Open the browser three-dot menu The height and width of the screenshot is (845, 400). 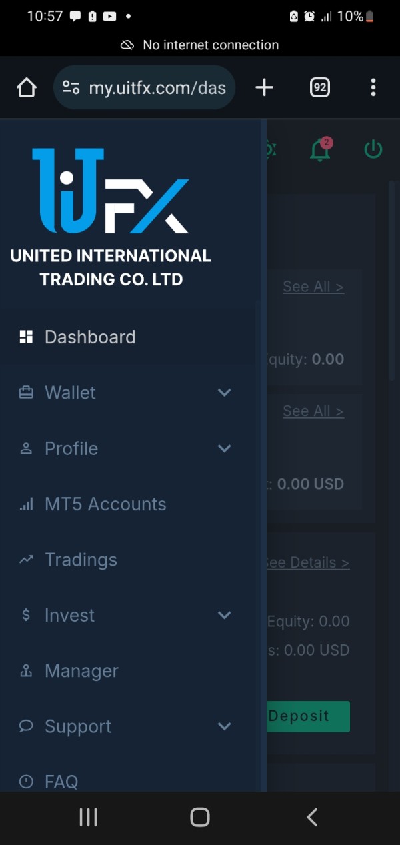(373, 87)
